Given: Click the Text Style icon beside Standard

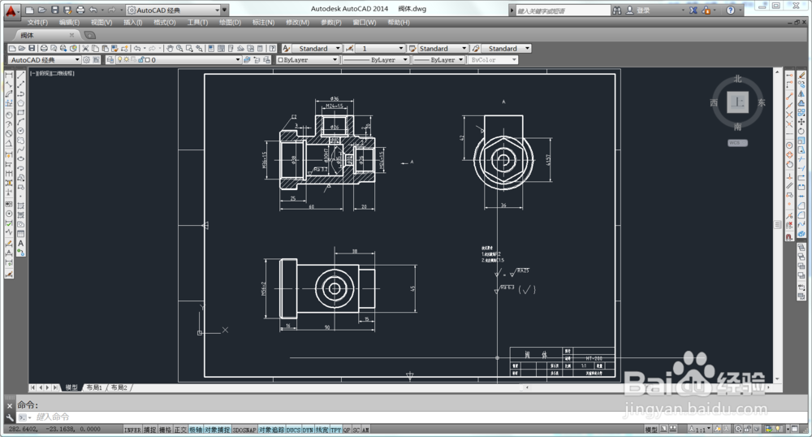Looking at the screenshot, I should click(286, 48).
